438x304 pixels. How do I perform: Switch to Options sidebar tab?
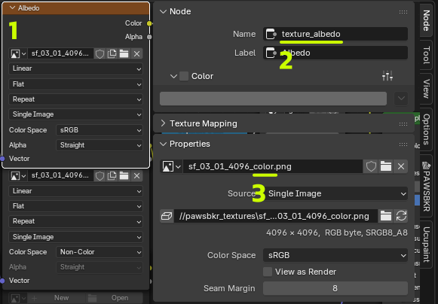426,129
